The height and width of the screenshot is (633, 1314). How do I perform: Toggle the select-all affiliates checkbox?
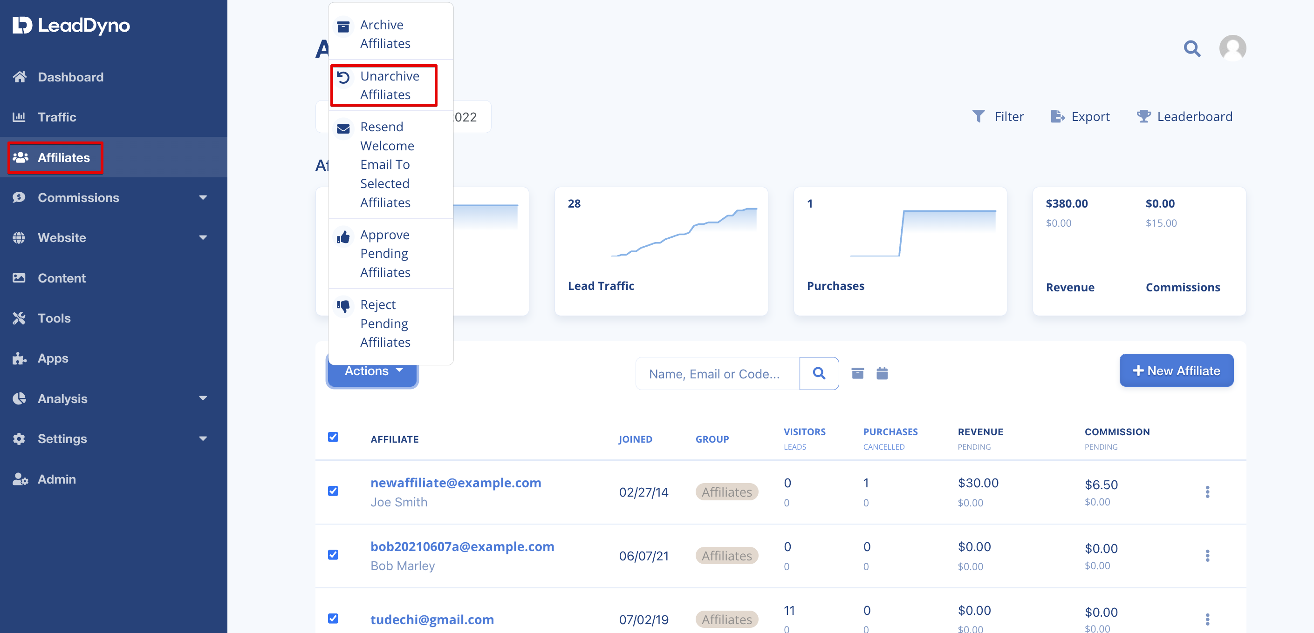(333, 437)
